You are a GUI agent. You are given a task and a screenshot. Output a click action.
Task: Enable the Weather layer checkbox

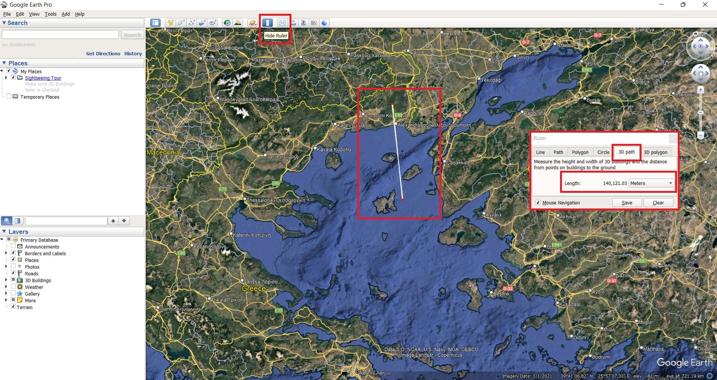(13, 287)
